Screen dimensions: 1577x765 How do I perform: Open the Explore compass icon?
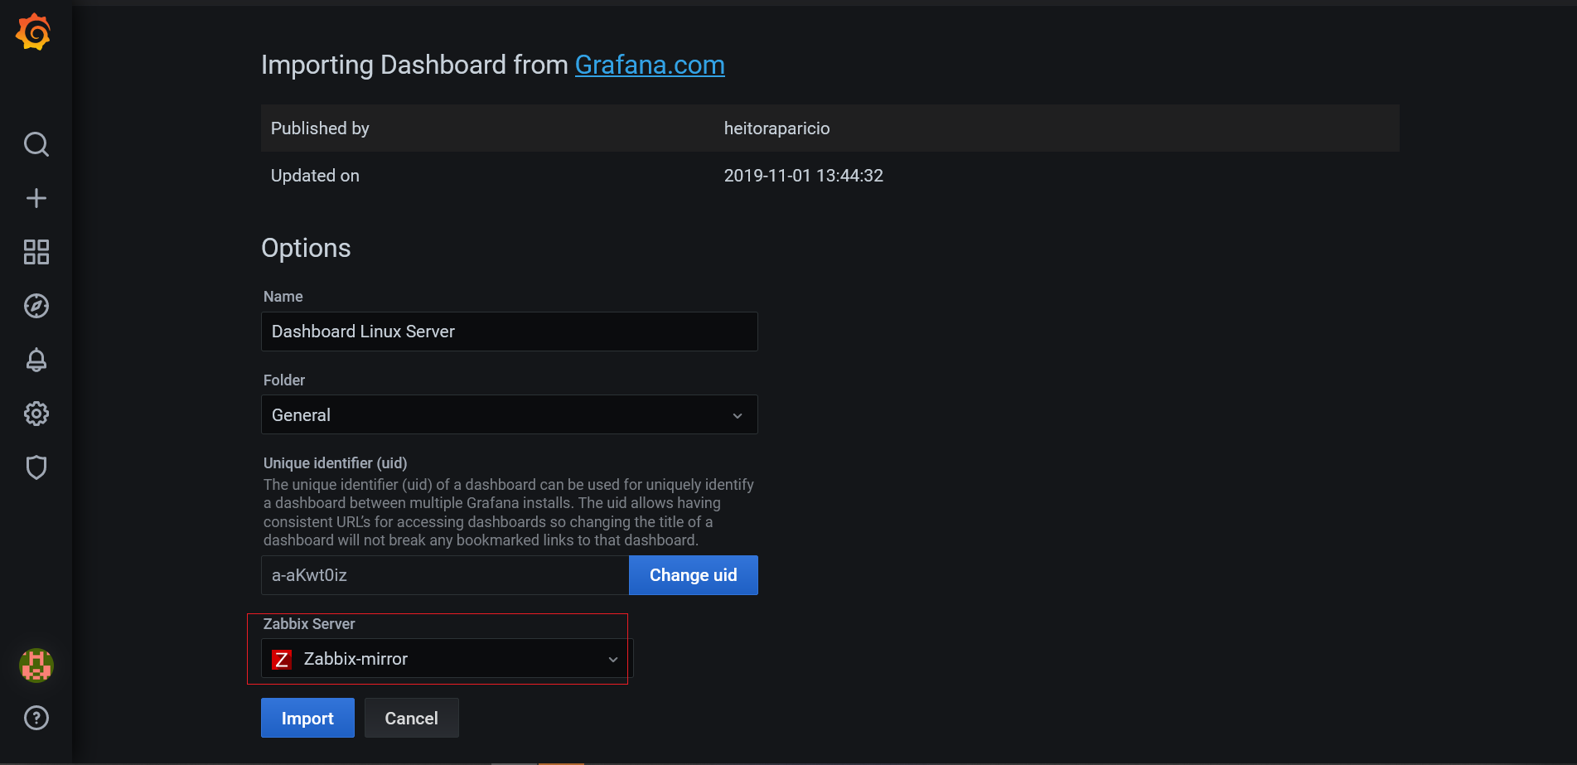(36, 306)
